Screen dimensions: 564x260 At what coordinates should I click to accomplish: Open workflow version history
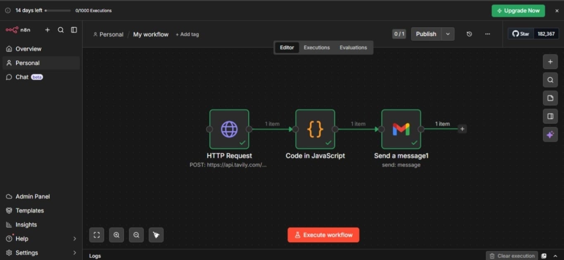click(x=469, y=34)
